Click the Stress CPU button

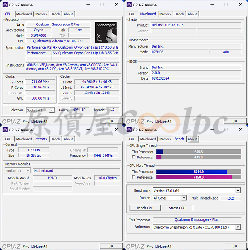click(x=177, y=208)
